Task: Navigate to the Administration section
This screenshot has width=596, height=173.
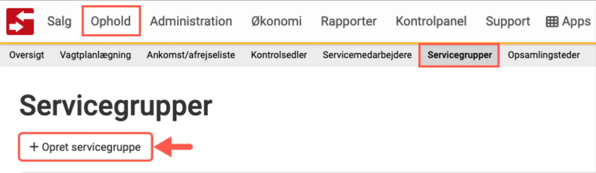Action: 191,21
